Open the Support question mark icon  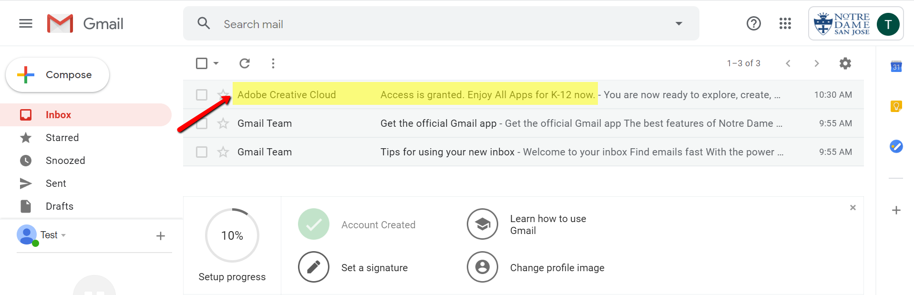754,23
